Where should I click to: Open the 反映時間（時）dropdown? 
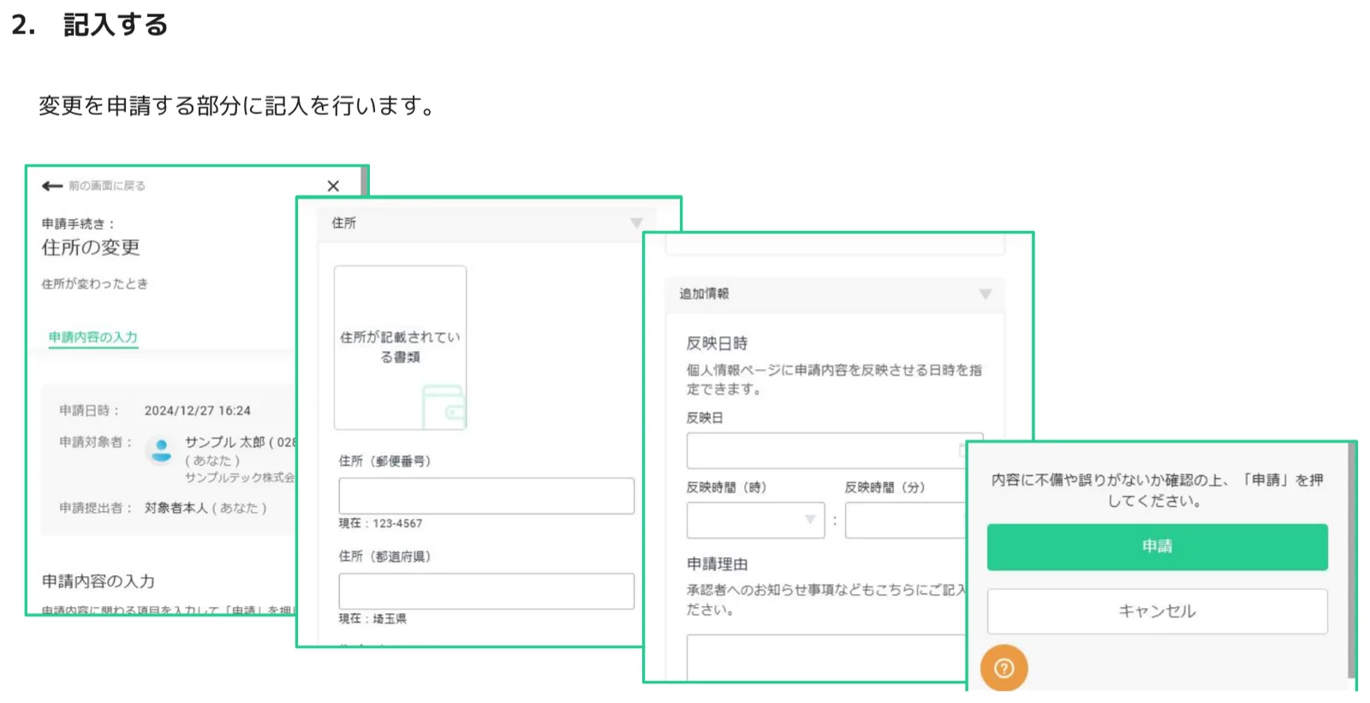(x=755, y=520)
